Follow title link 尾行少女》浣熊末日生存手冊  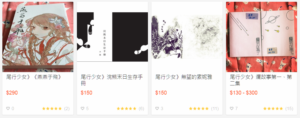tap(112, 80)
